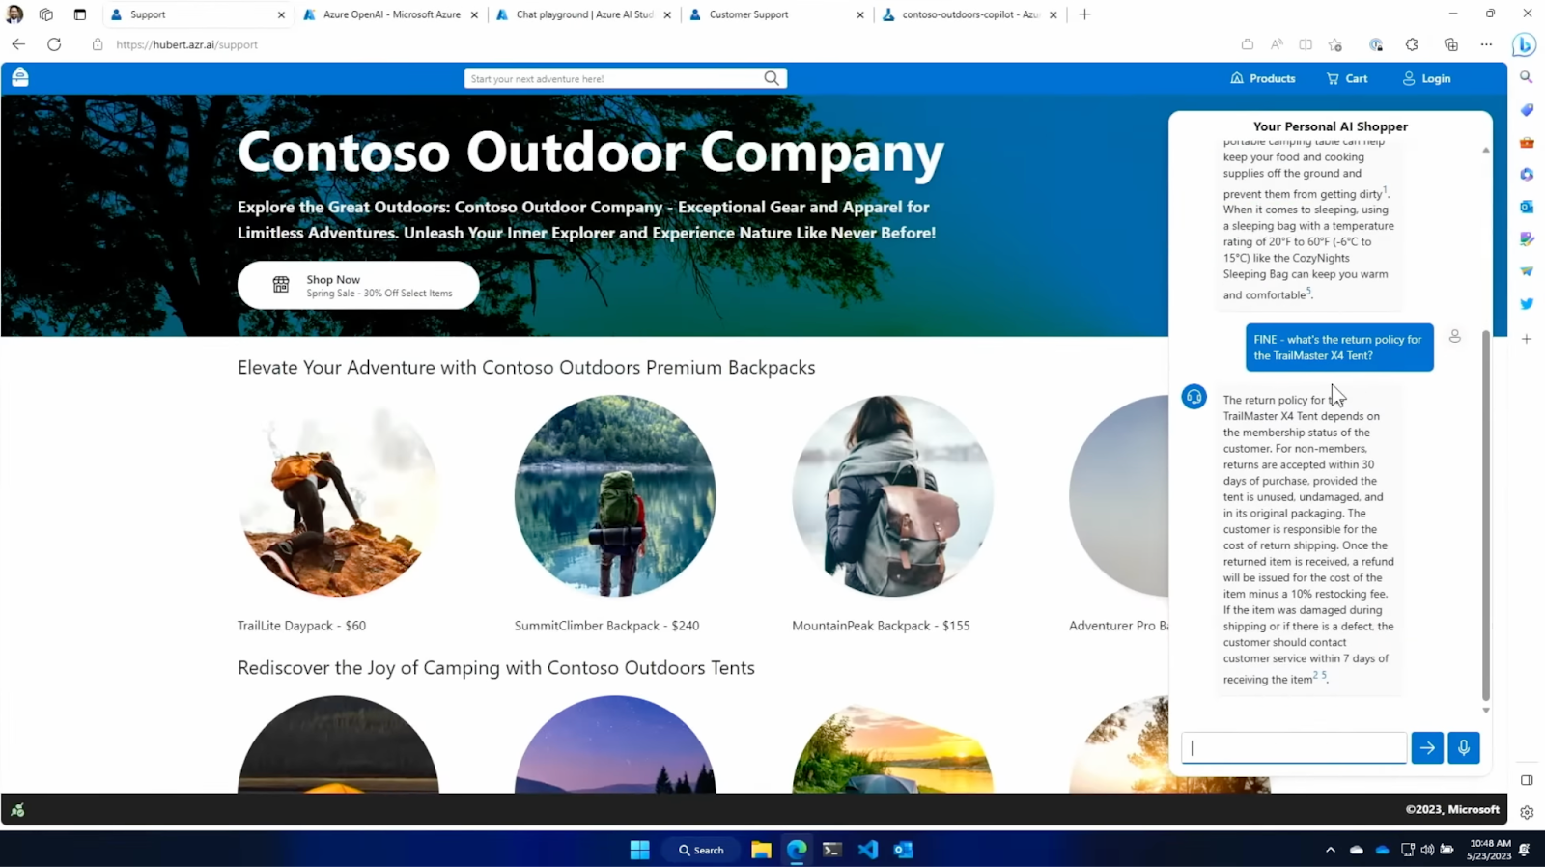
Task: Open the browser extensions icon
Action: click(1412, 44)
